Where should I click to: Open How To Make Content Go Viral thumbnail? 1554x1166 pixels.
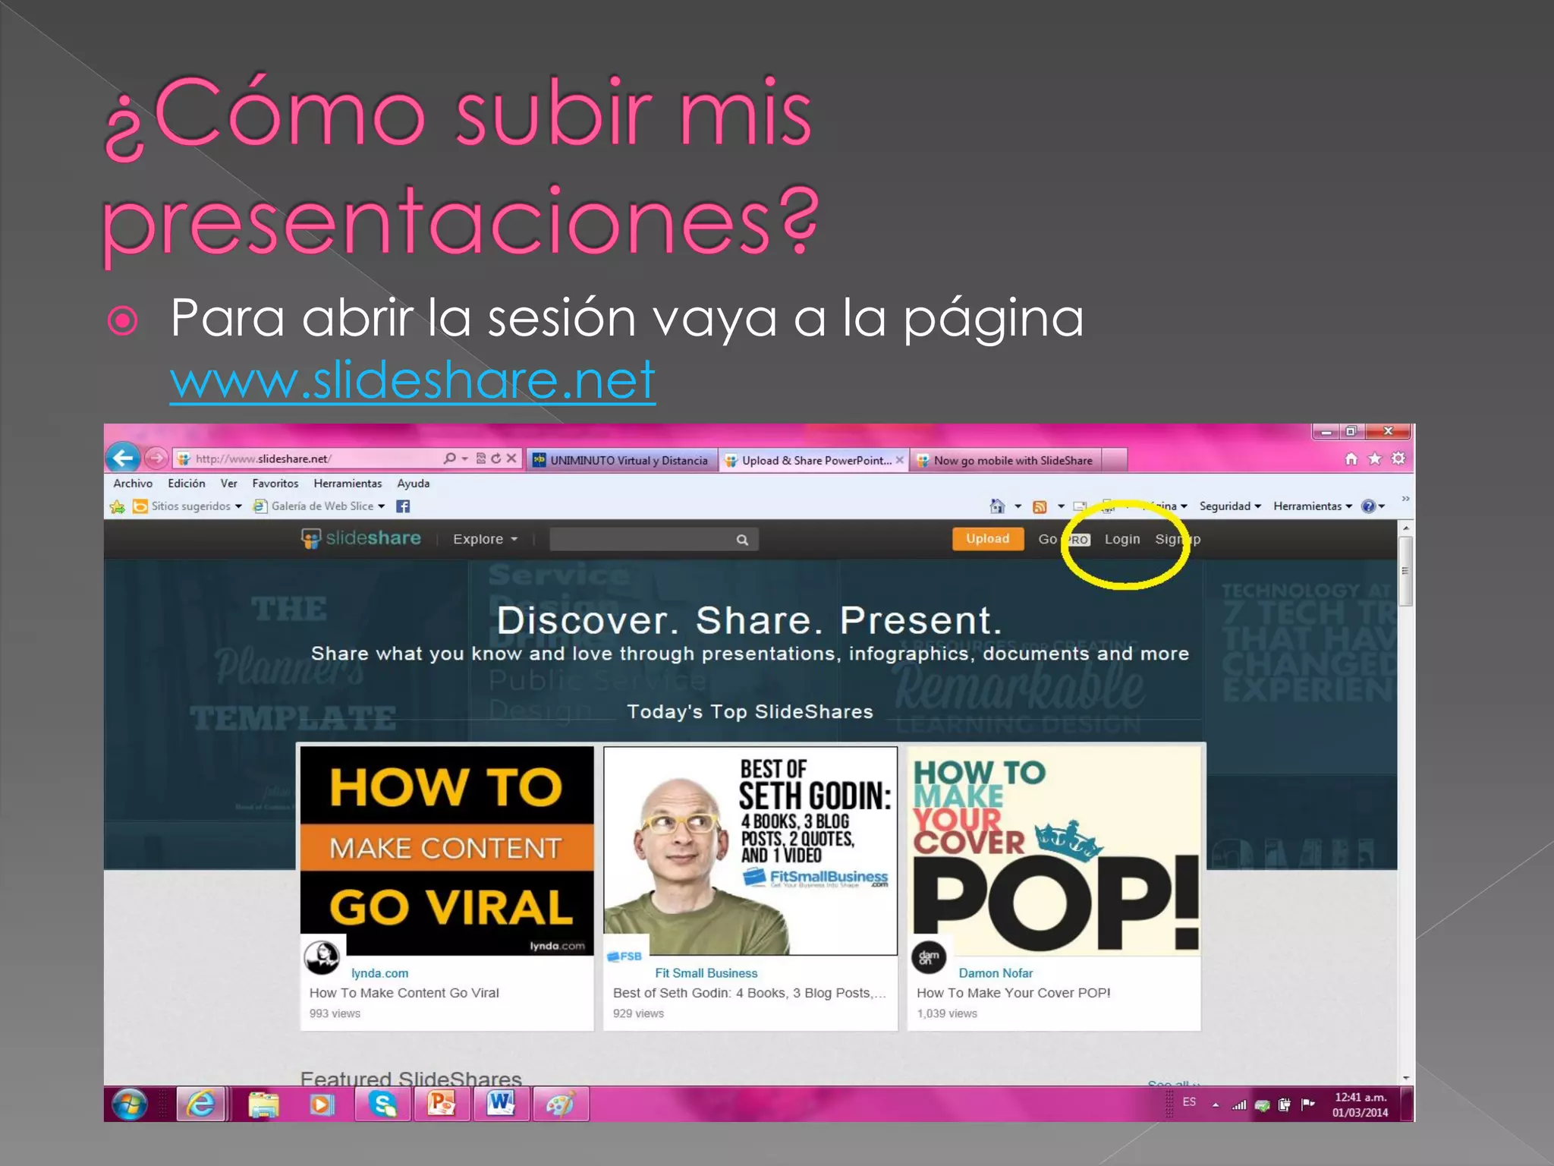[447, 850]
